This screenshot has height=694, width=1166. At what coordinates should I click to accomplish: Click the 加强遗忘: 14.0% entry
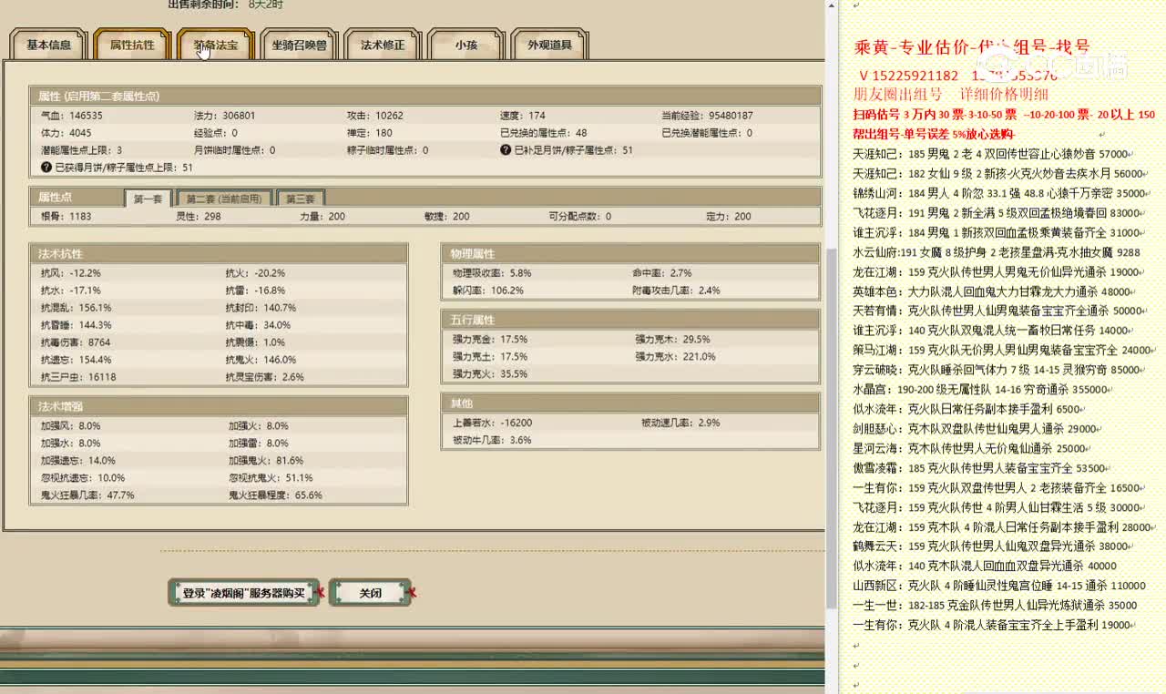[78, 461]
